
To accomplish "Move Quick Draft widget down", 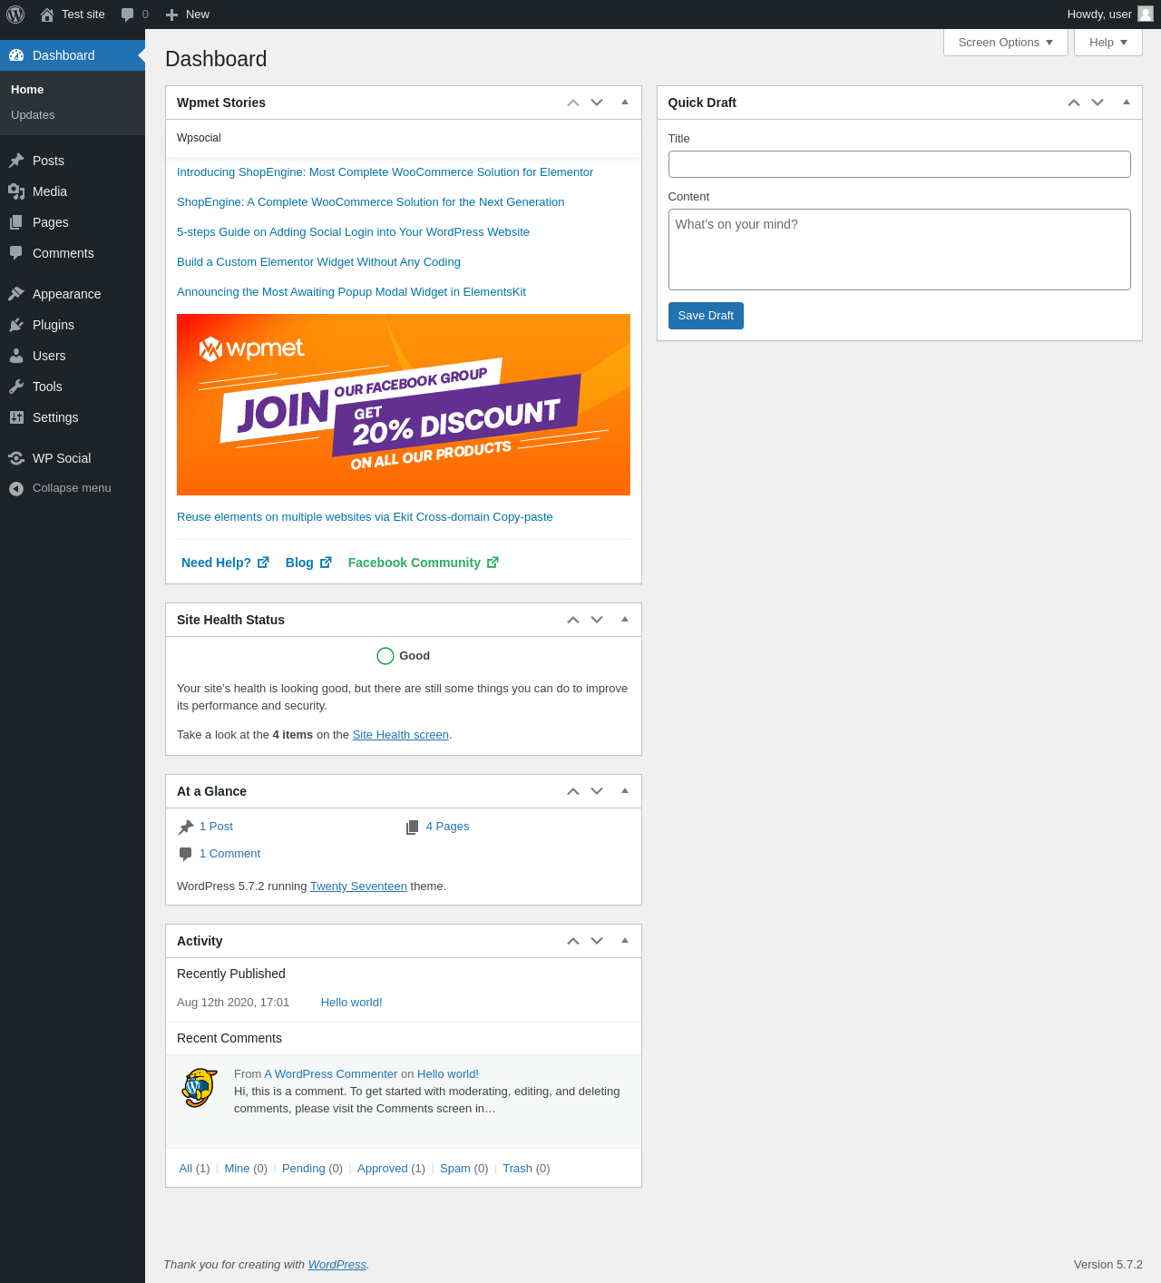I will 1098,103.
